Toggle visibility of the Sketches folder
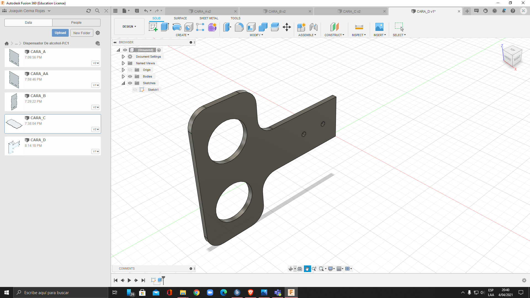This screenshot has height=298, width=530. (x=130, y=83)
